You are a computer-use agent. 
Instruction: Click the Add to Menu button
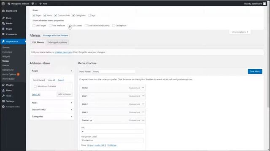[65, 94]
